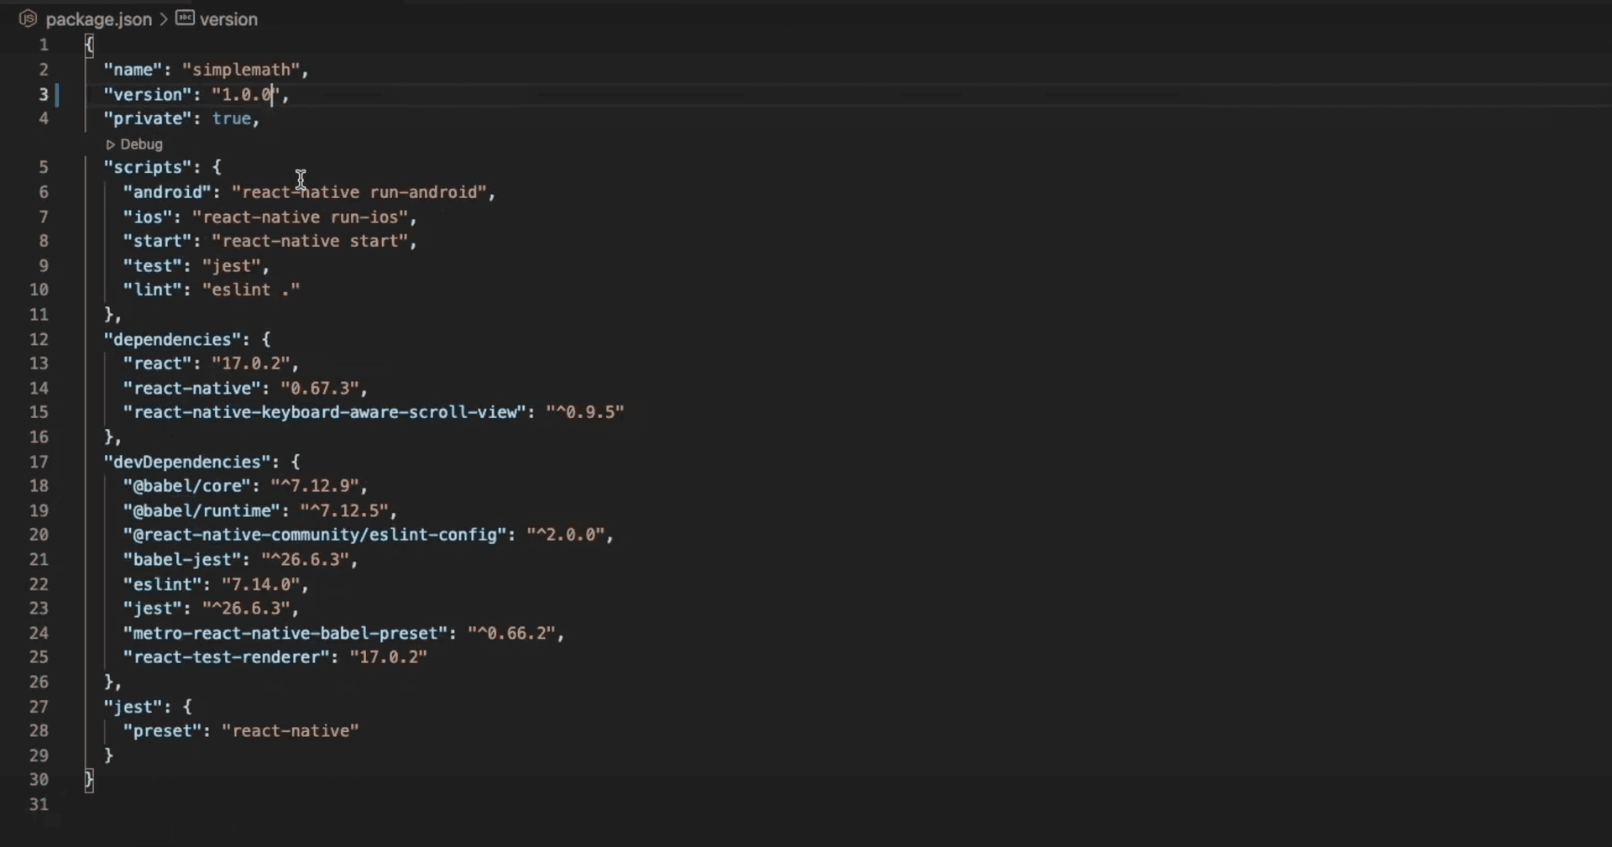This screenshot has width=1612, height=847.
Task: Click line number 27 for jest block
Action: pos(39,707)
